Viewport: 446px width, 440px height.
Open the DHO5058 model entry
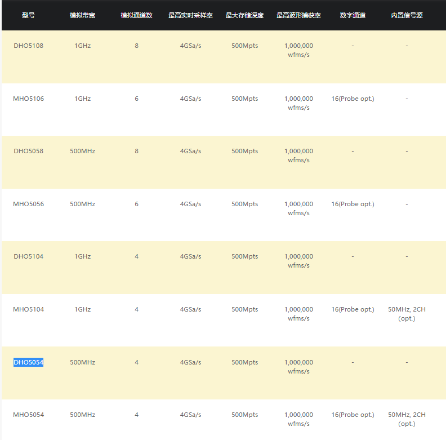point(28,151)
